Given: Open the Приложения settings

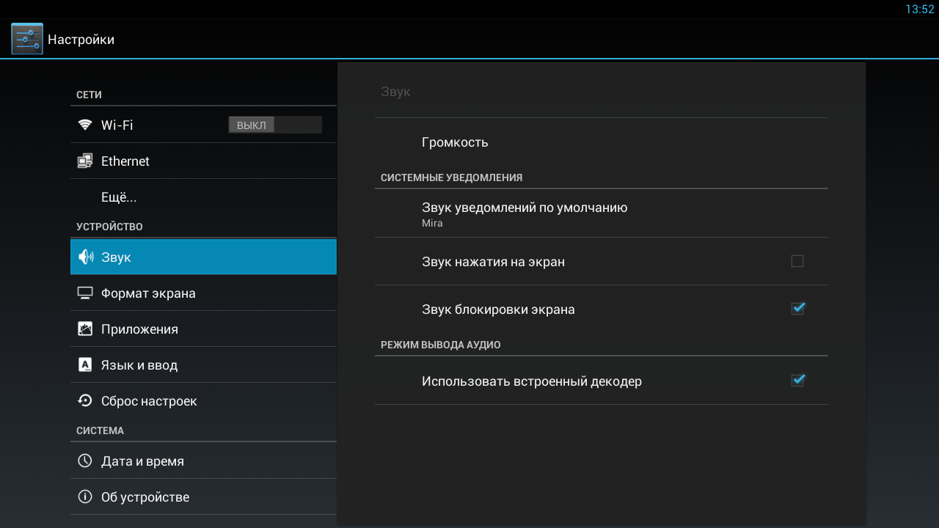Looking at the screenshot, I should pyautogui.click(x=203, y=329).
